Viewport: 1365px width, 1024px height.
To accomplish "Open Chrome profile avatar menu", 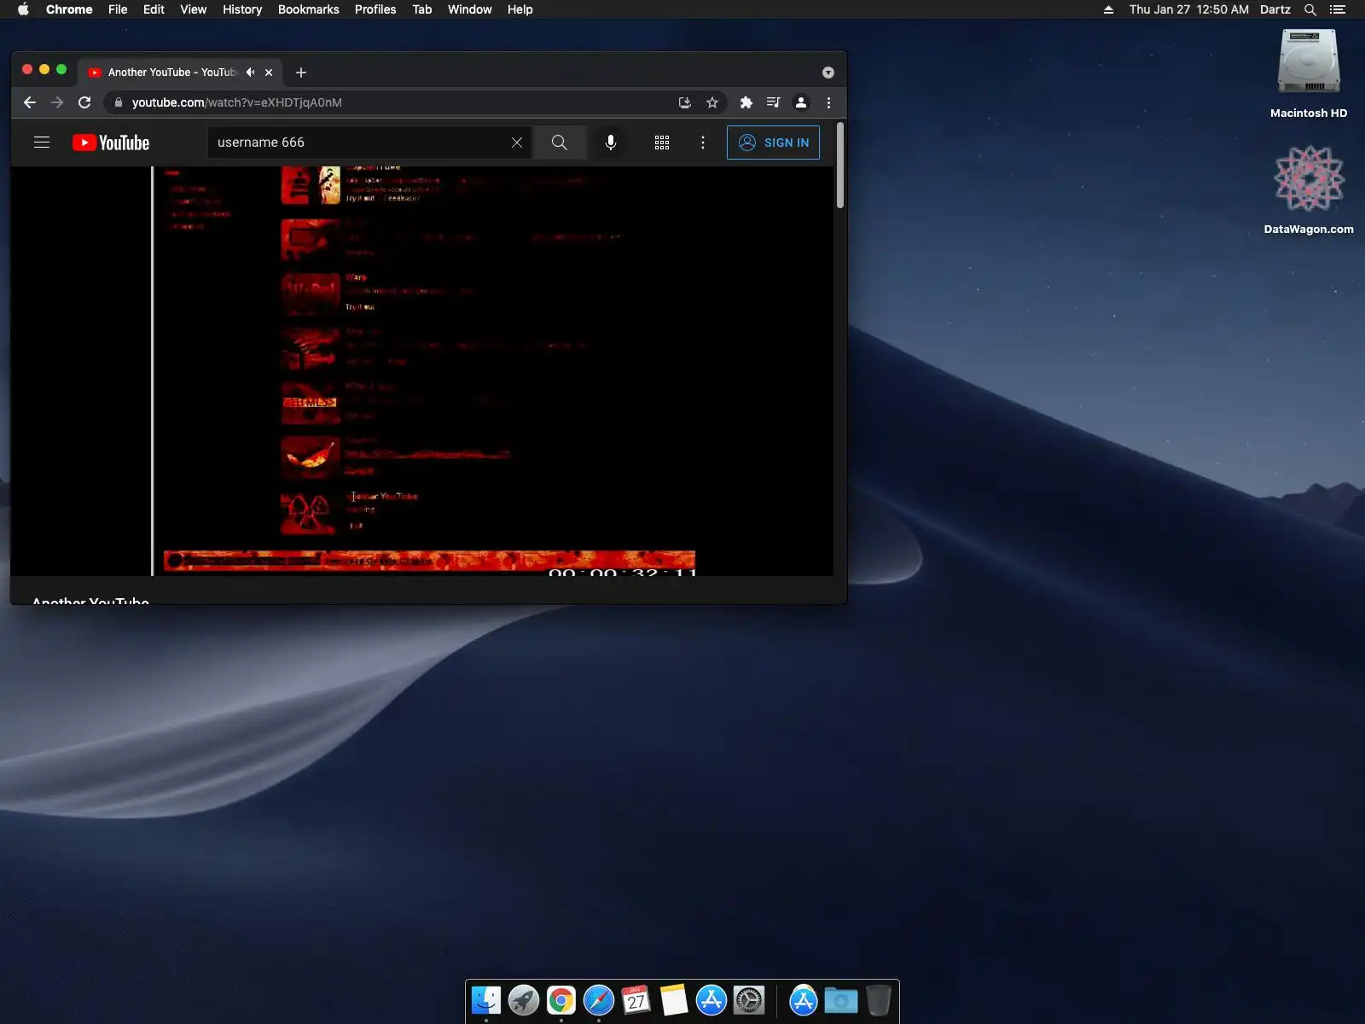I will (801, 102).
